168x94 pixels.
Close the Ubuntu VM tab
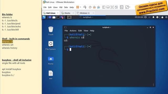click(73, 13)
